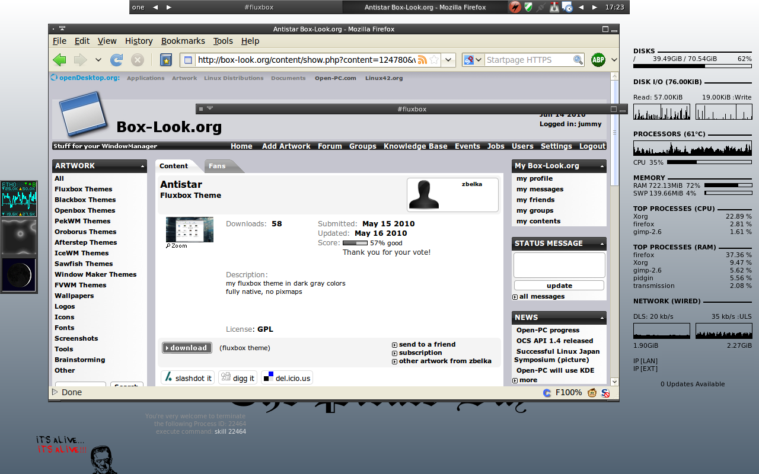The width and height of the screenshot is (759, 474).
Task: Expand more news items
Action: (525, 380)
